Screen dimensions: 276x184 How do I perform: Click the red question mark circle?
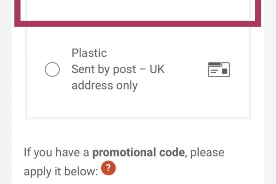[x=108, y=168]
